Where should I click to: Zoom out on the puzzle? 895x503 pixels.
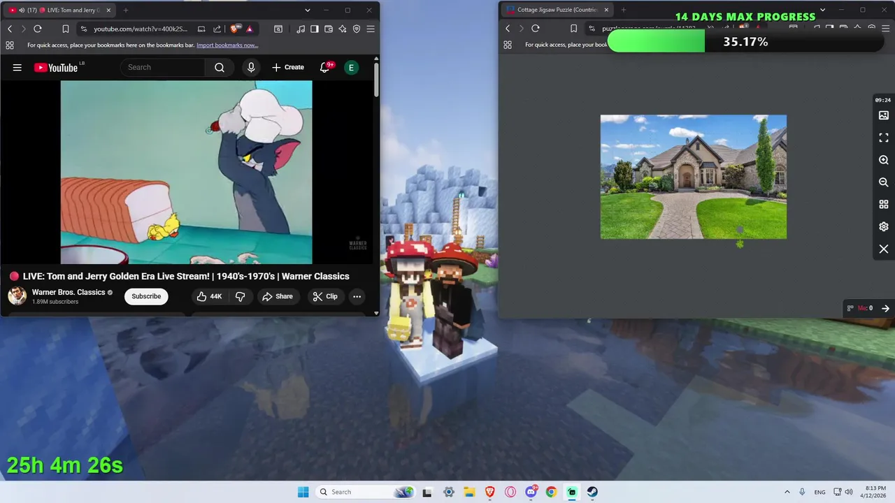[x=884, y=182]
